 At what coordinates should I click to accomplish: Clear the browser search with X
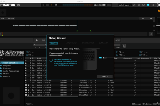(x=22, y=58)
